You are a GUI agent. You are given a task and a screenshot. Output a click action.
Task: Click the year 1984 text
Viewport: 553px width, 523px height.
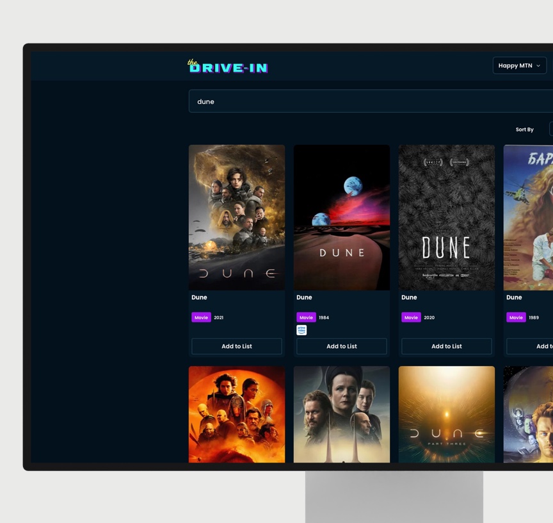324,317
